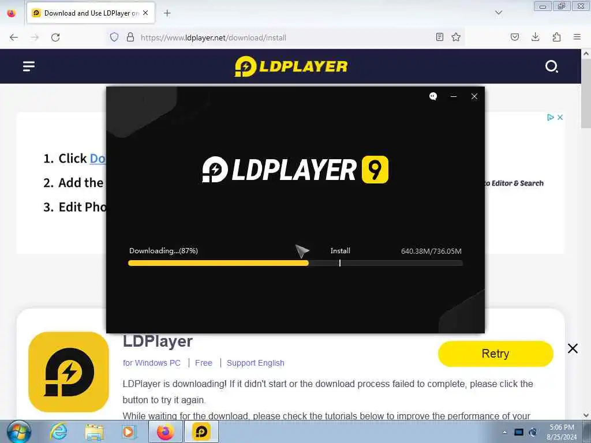591x443 pixels.
Task: Click the taskbar clock showing 5:06 PM
Action: [x=562, y=432]
